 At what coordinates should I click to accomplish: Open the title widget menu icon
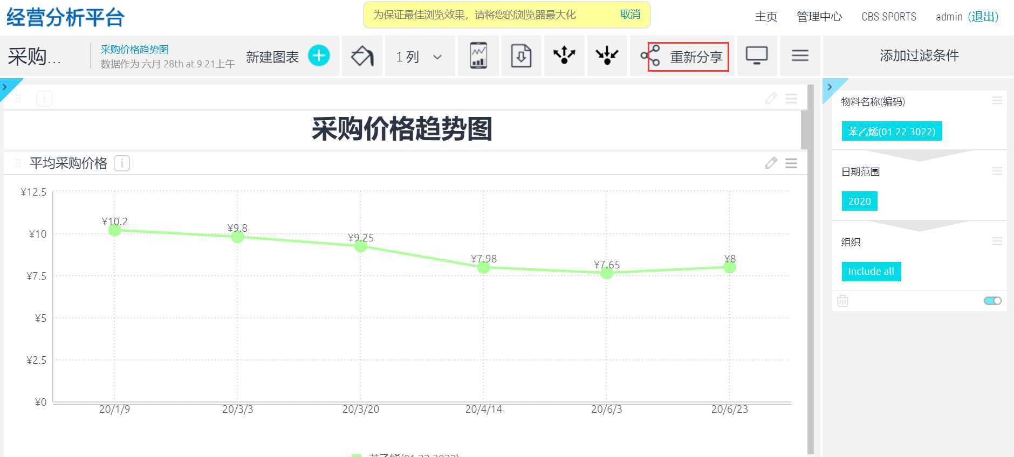791,99
